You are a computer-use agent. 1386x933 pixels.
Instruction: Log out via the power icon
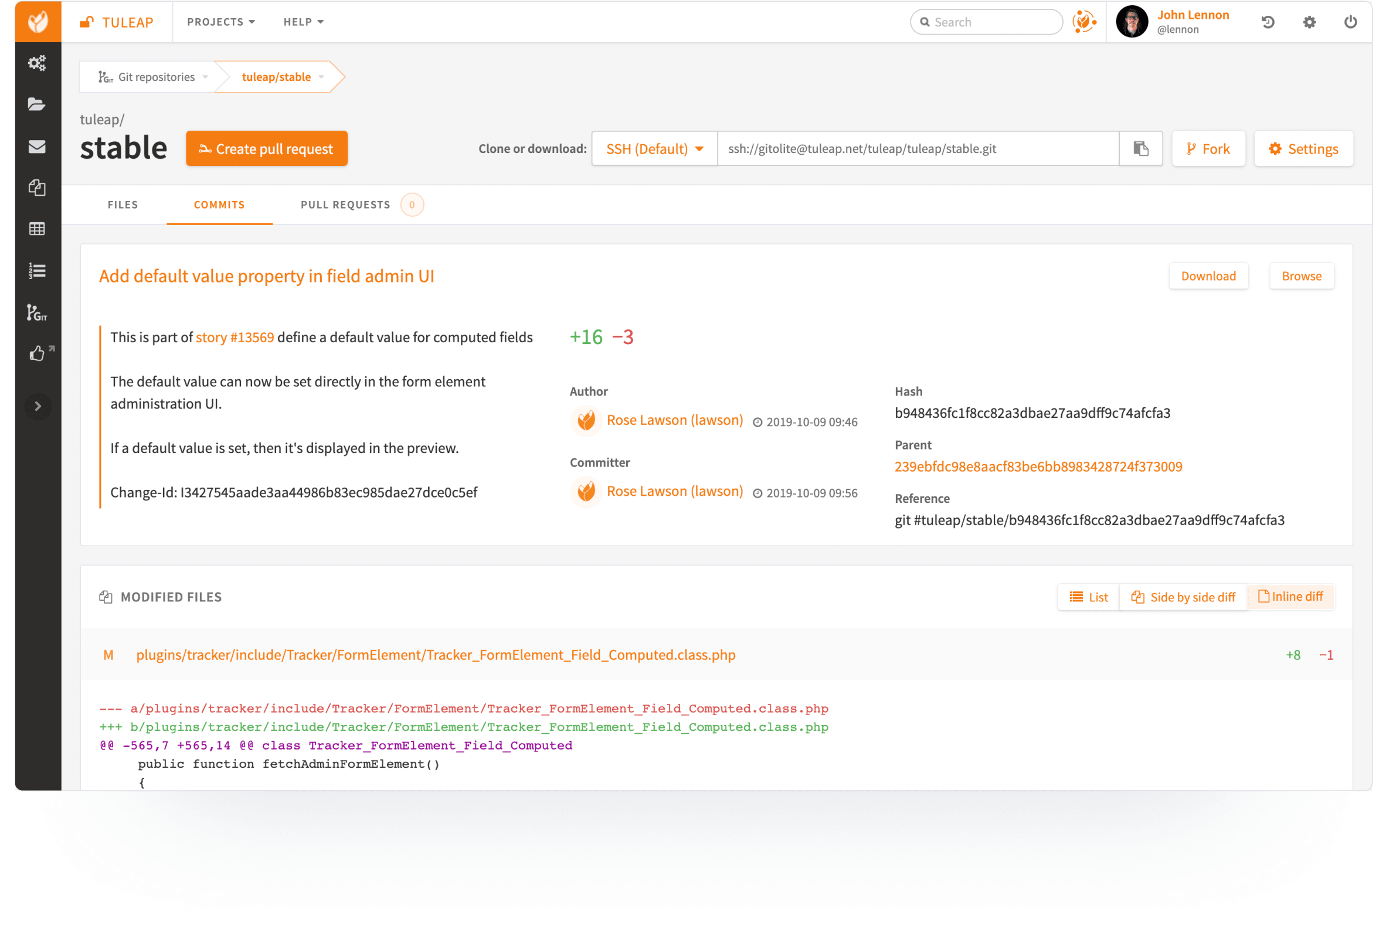pos(1350,22)
